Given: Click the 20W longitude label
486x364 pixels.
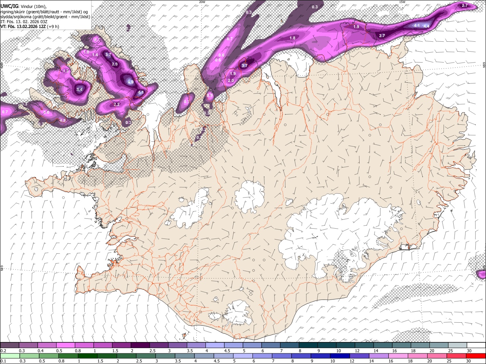Looking at the screenshot, I should point(202,2).
